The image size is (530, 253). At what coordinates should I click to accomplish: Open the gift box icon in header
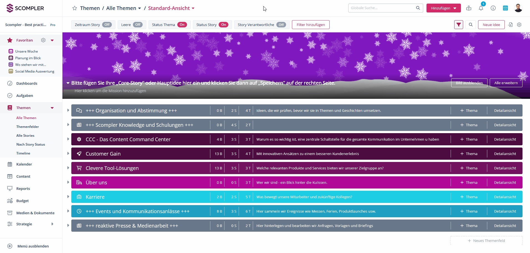[x=469, y=8]
